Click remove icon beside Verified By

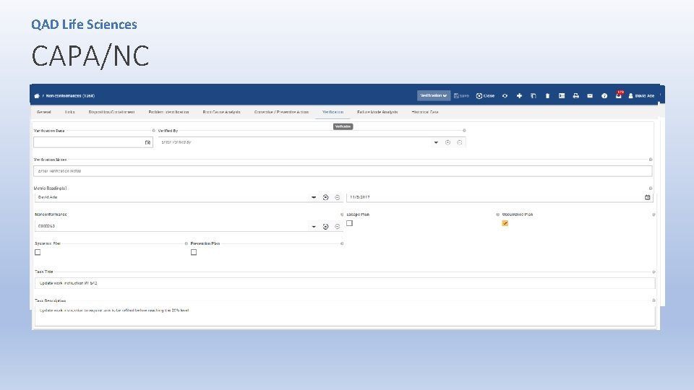coord(460,142)
